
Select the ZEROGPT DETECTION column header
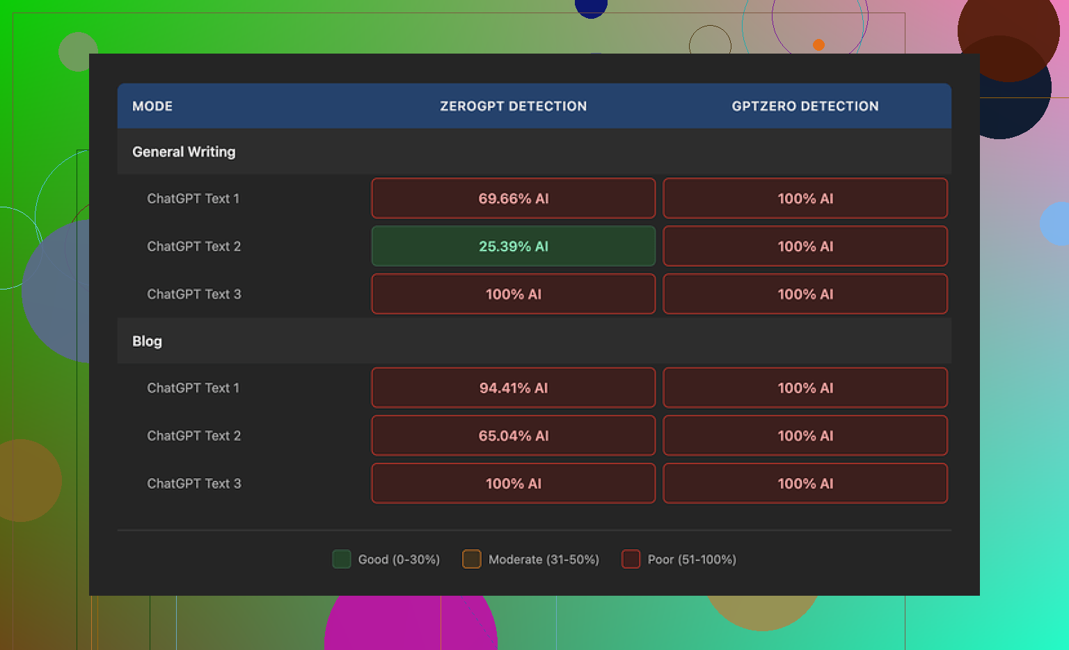point(513,106)
